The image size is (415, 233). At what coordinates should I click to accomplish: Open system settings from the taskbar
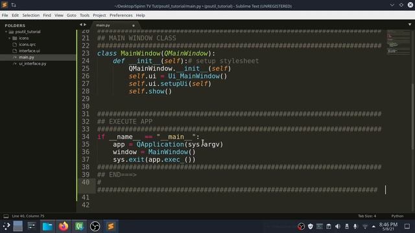pyautogui.click(x=32, y=226)
